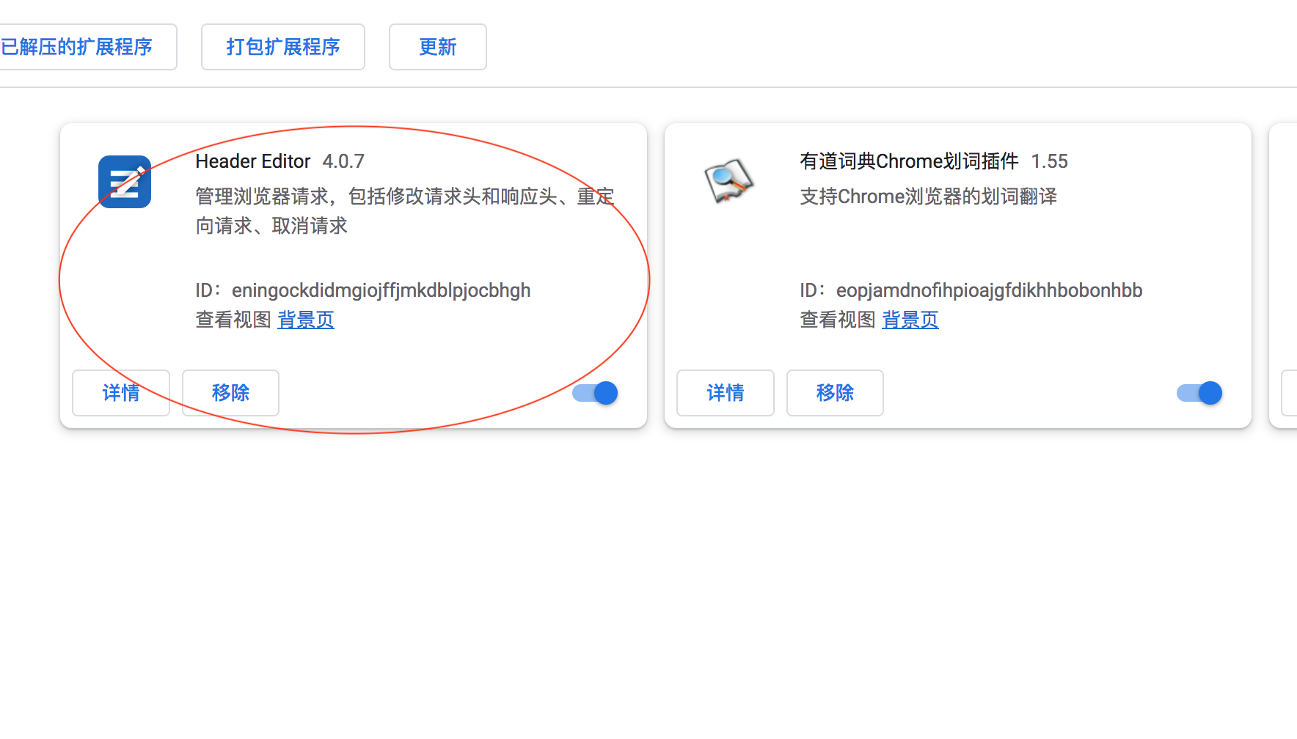
Task: Open 背景页 link for 有道词典 extension
Action: click(x=910, y=320)
